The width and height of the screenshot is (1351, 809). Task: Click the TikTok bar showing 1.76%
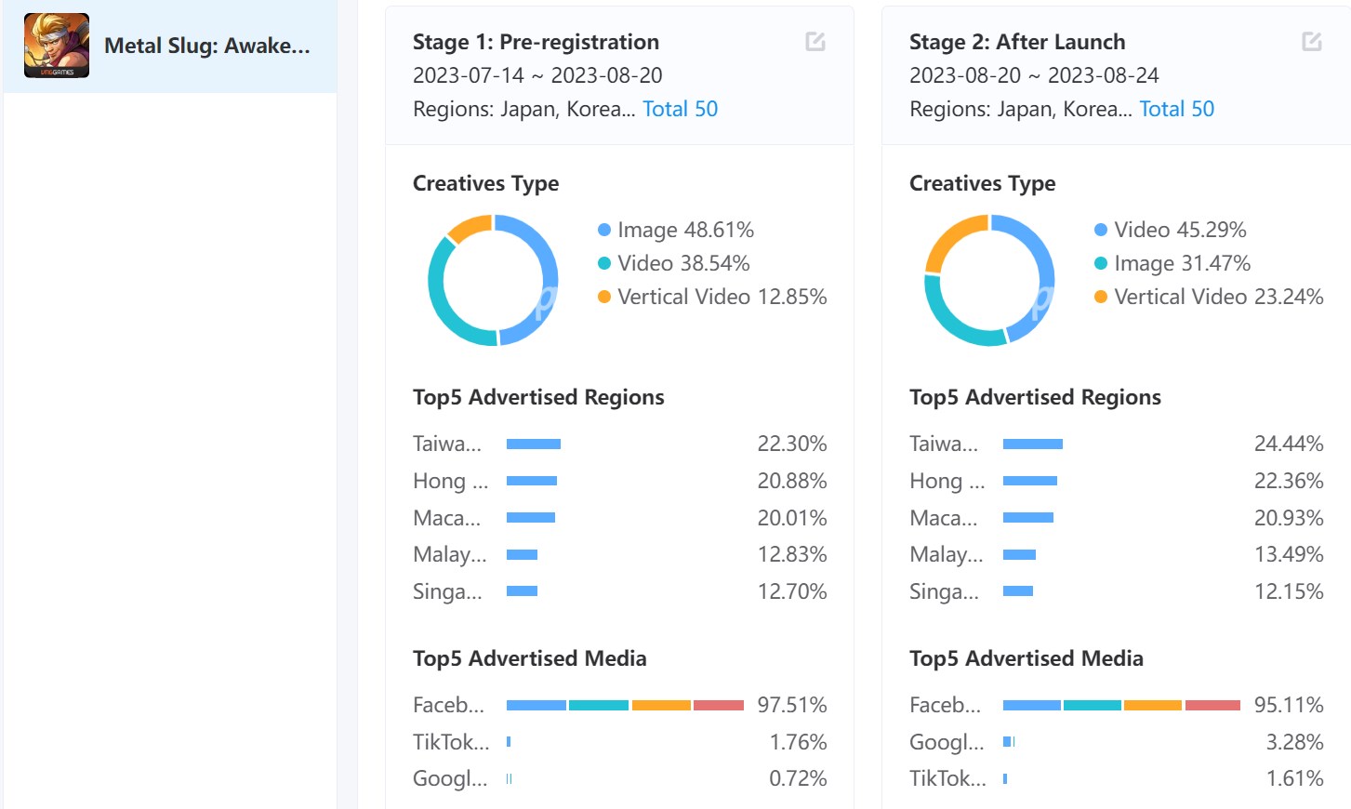tap(509, 741)
